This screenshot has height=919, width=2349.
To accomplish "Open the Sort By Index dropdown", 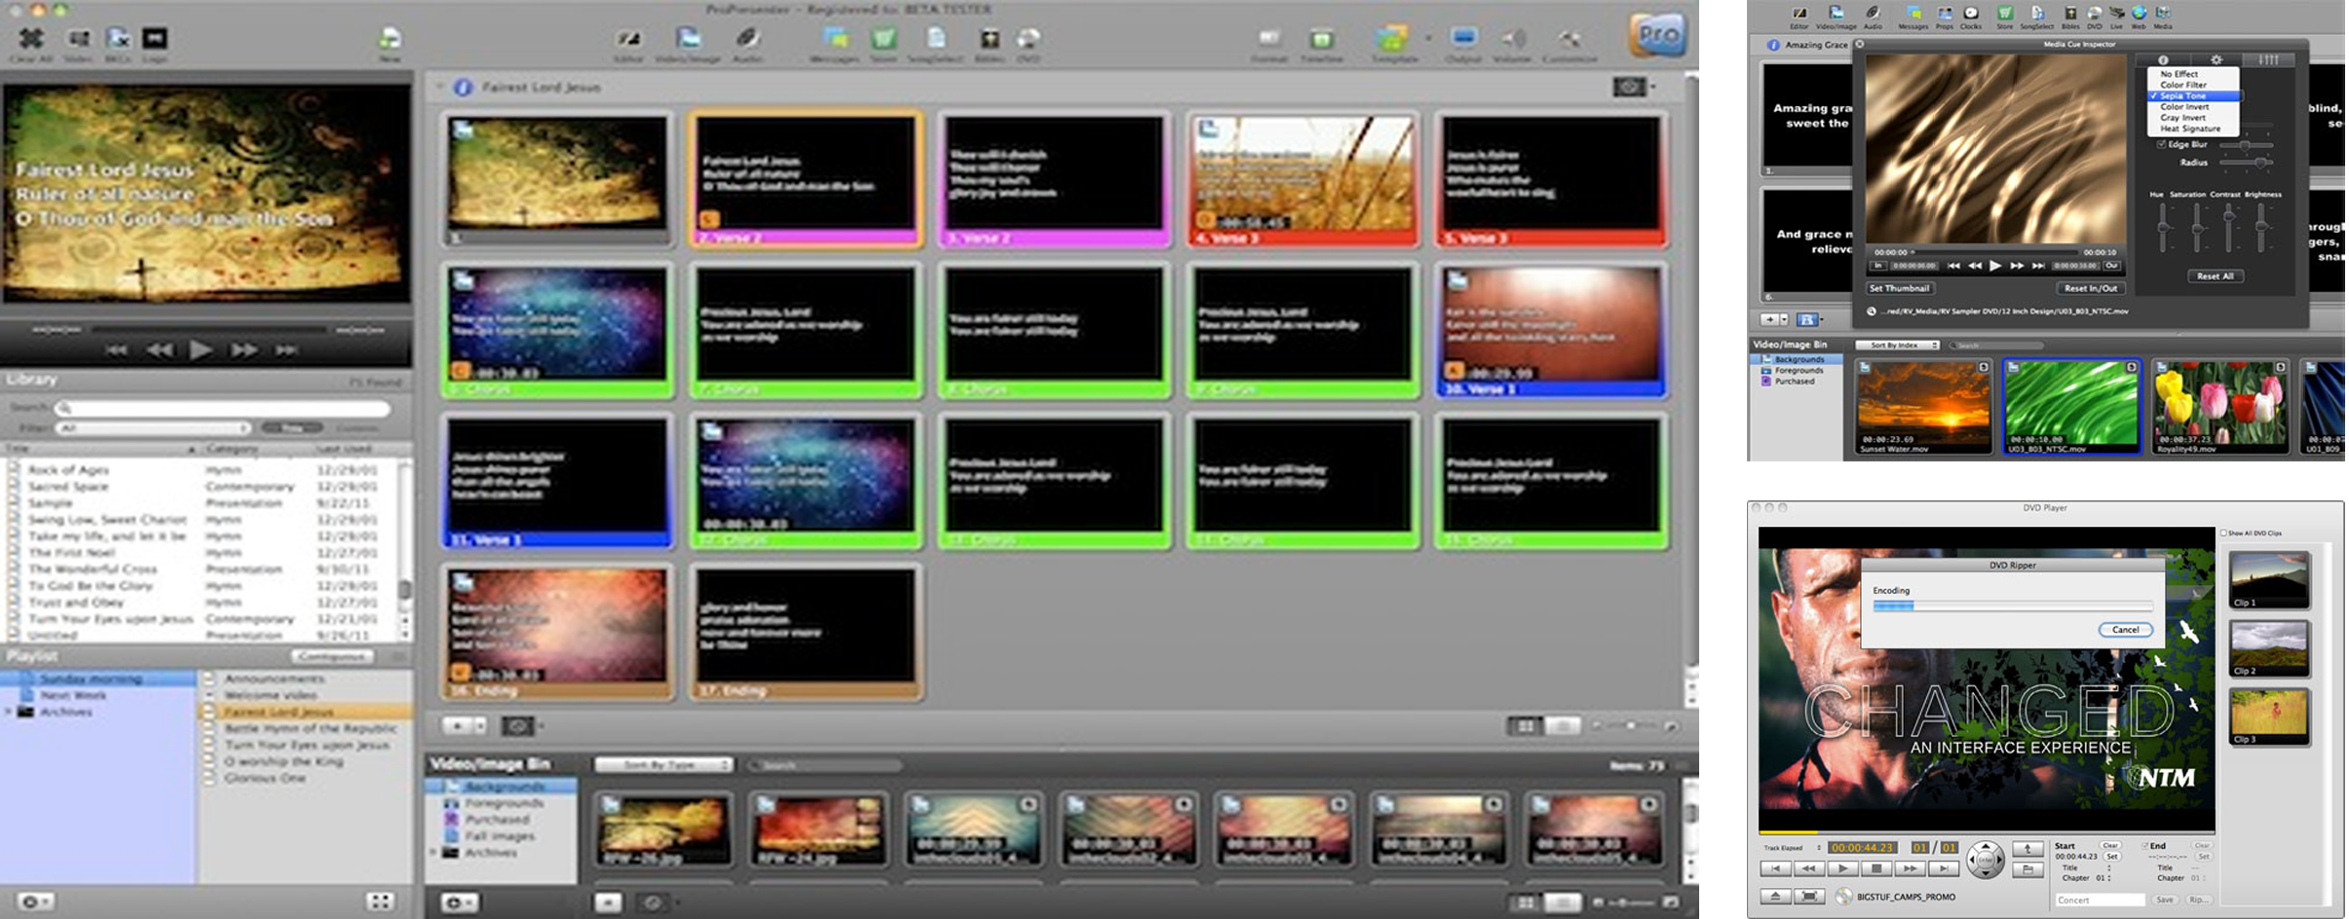I will 1897,346.
